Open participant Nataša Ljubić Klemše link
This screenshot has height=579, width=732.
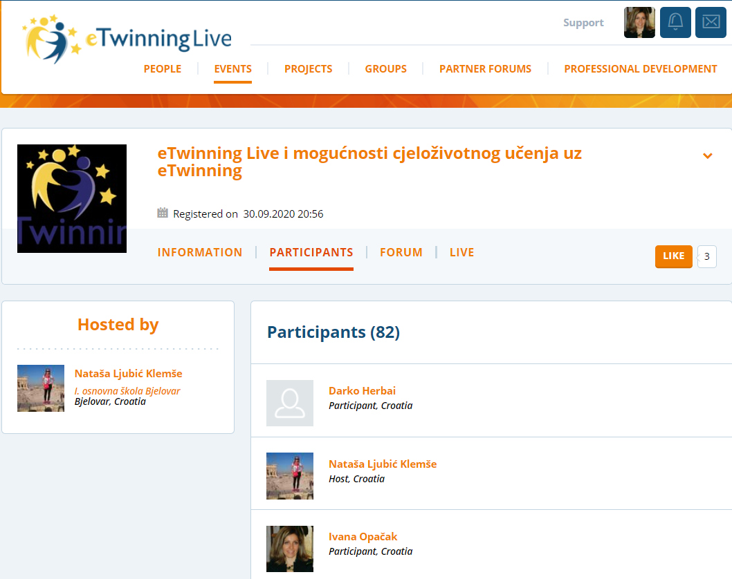coord(383,464)
